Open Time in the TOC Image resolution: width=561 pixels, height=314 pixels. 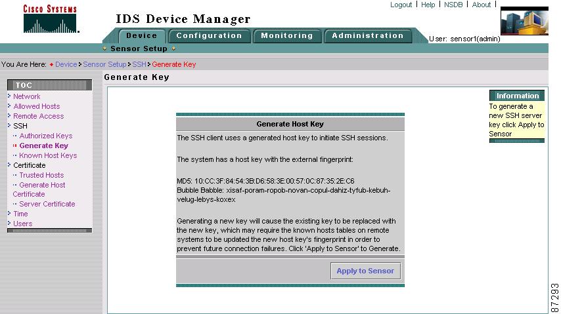[x=20, y=214]
